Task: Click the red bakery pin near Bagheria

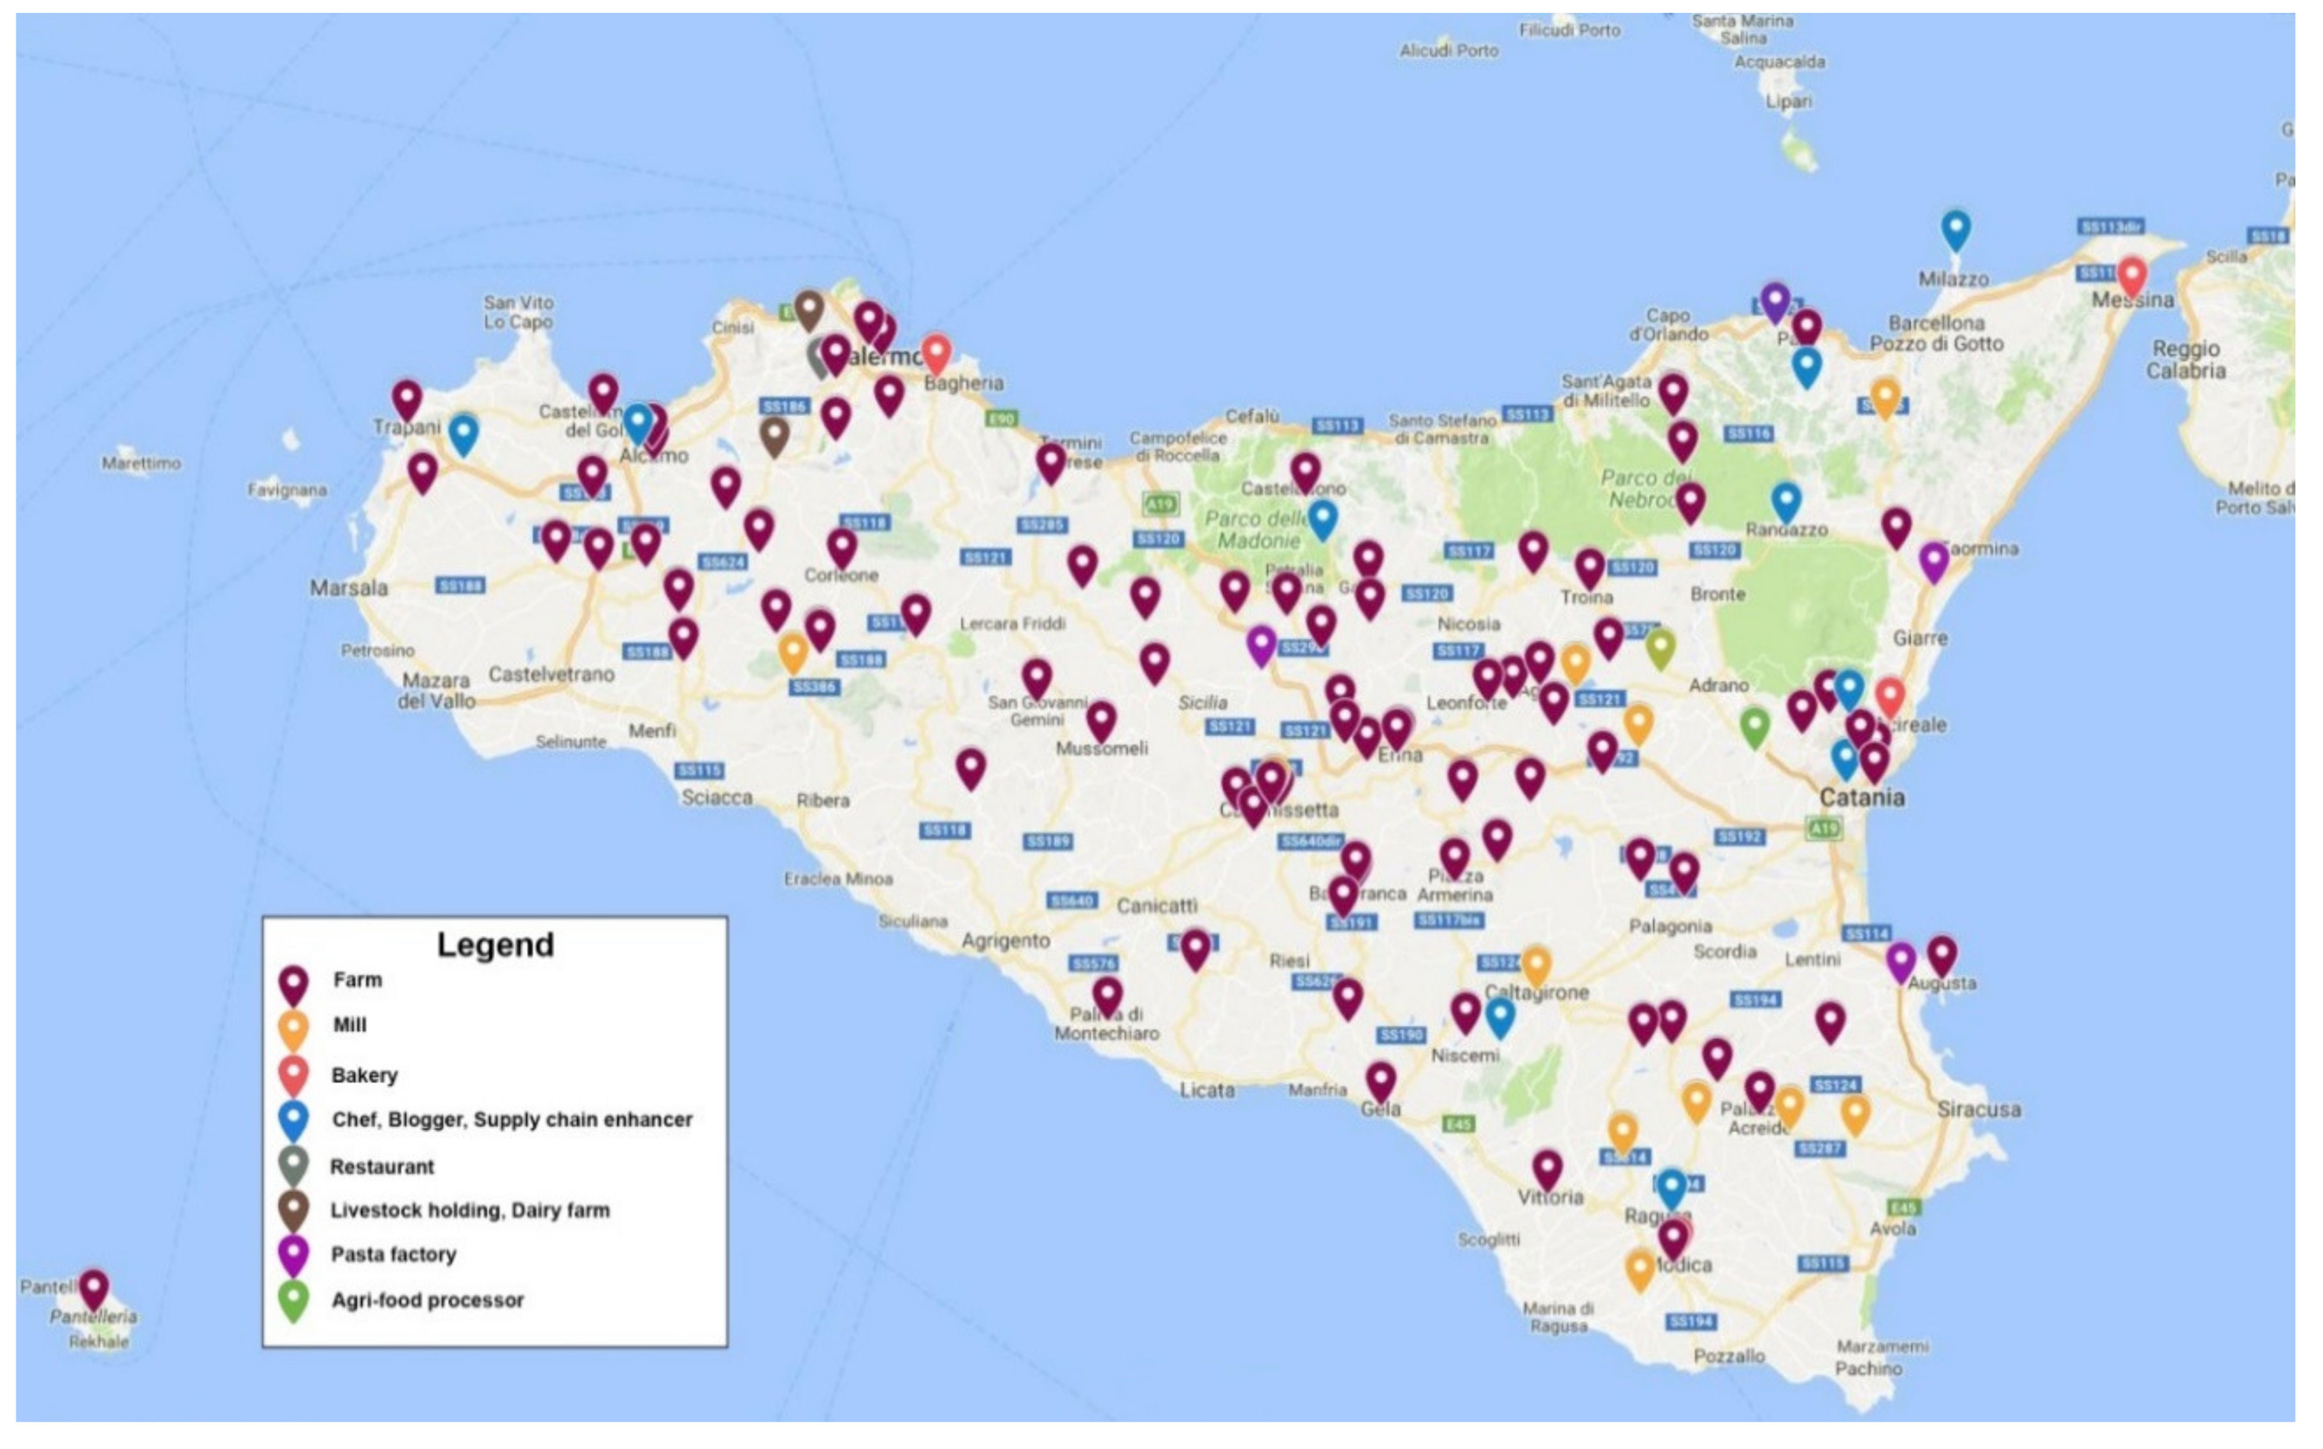Action: 935,352
